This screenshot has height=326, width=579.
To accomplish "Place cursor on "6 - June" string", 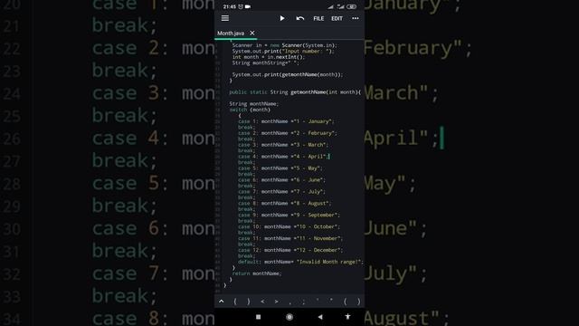I will coord(309,180).
